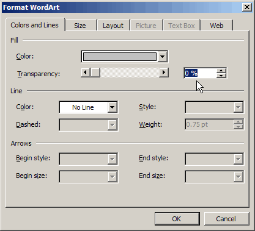
Task: Click the Line Color 'No Line' box
Action: coord(83,107)
